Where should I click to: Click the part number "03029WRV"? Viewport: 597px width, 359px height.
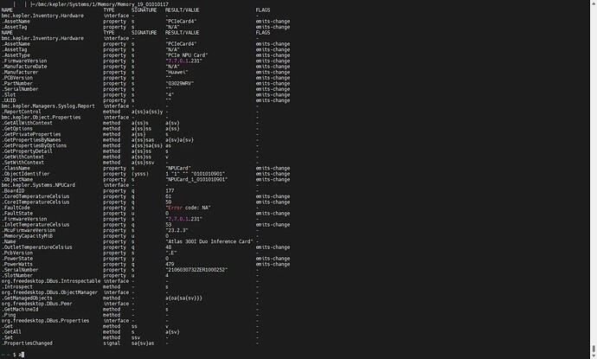pyautogui.click(x=183, y=83)
